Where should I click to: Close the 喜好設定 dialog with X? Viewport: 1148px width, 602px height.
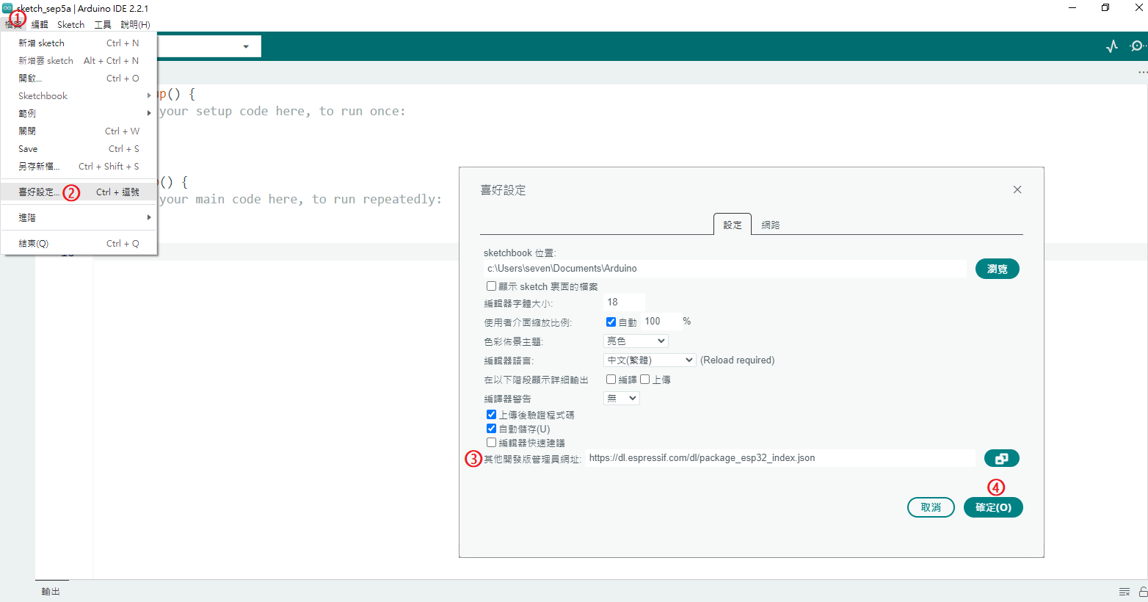pos(1017,189)
